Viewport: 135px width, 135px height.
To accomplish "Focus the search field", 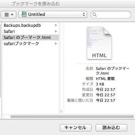I will (111, 15).
